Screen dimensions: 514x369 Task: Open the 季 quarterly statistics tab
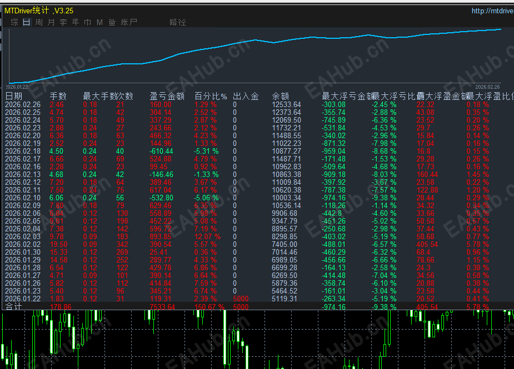click(63, 22)
